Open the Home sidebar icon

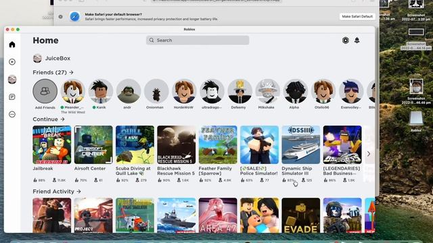click(x=12, y=45)
